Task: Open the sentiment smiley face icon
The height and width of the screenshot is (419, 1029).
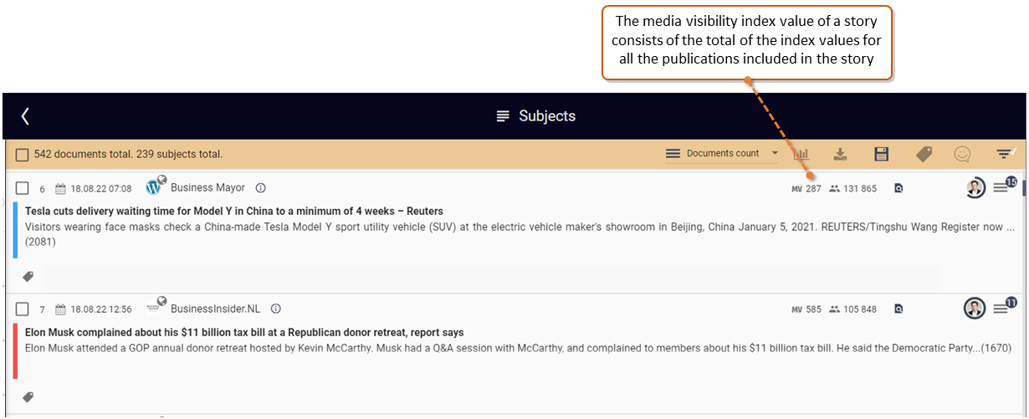Action: point(963,155)
